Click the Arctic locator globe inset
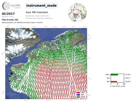This screenshot has width=132, height=110. [x=77, y=13]
